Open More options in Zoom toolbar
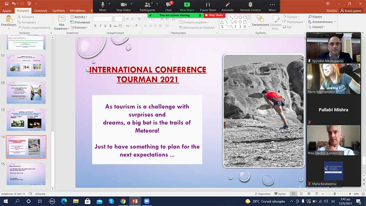The height and width of the screenshot is (206, 366). click(272, 6)
